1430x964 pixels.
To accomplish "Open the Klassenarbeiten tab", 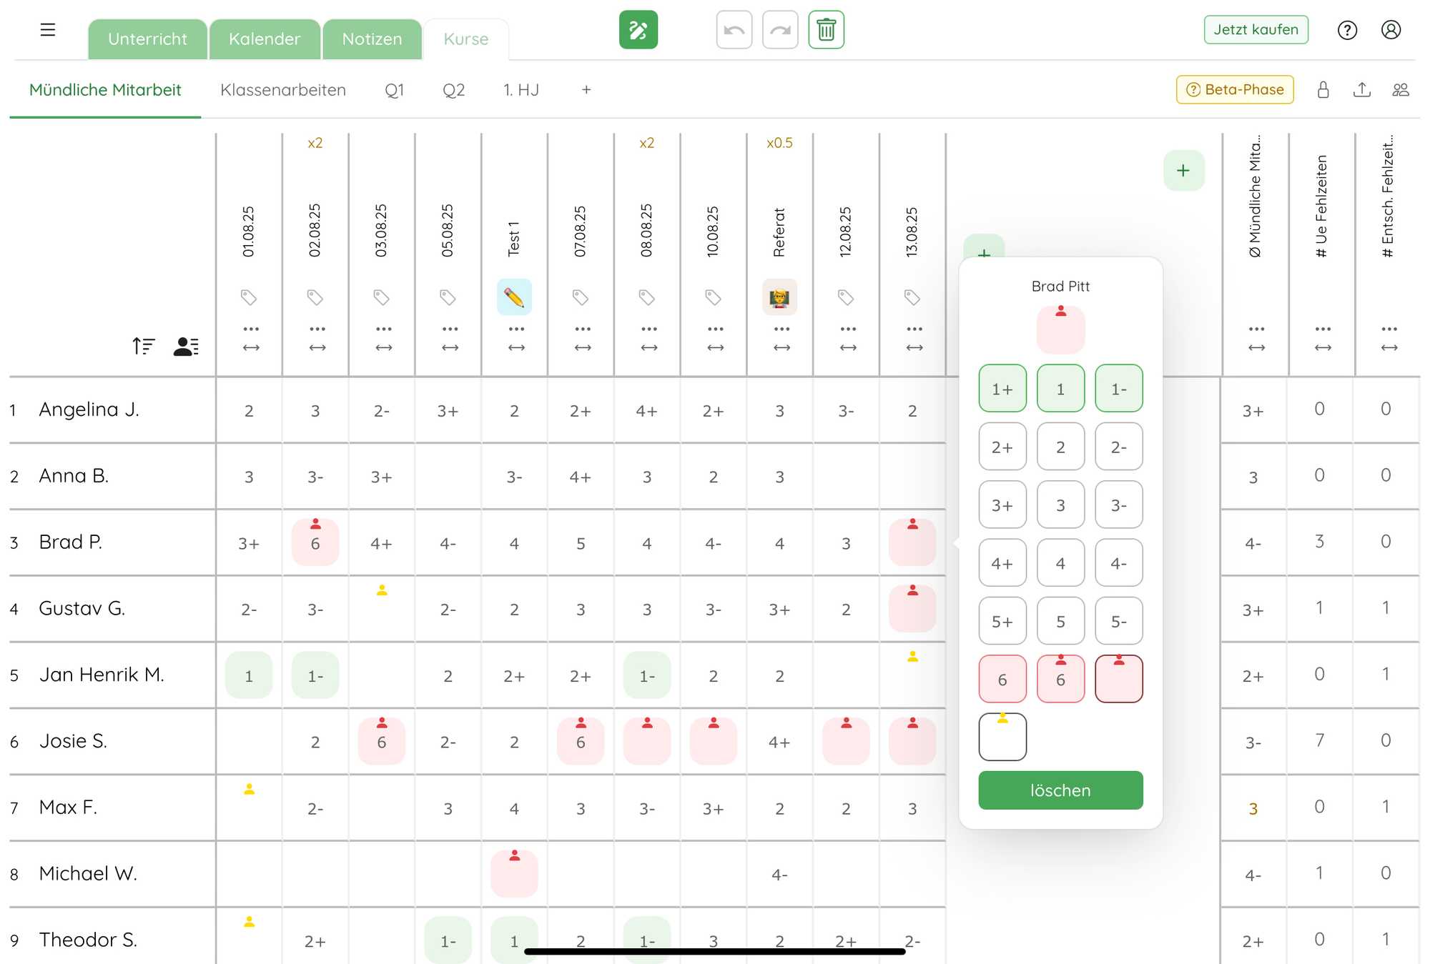I will (x=283, y=90).
